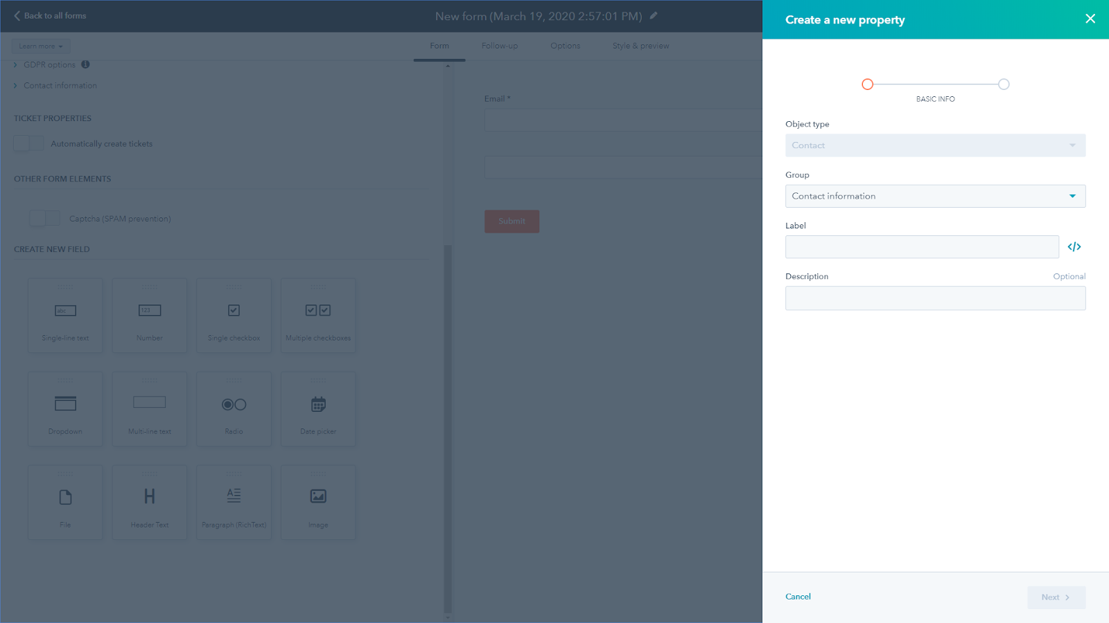Switch to the Follow-up tab
The image size is (1109, 623).
tap(500, 46)
